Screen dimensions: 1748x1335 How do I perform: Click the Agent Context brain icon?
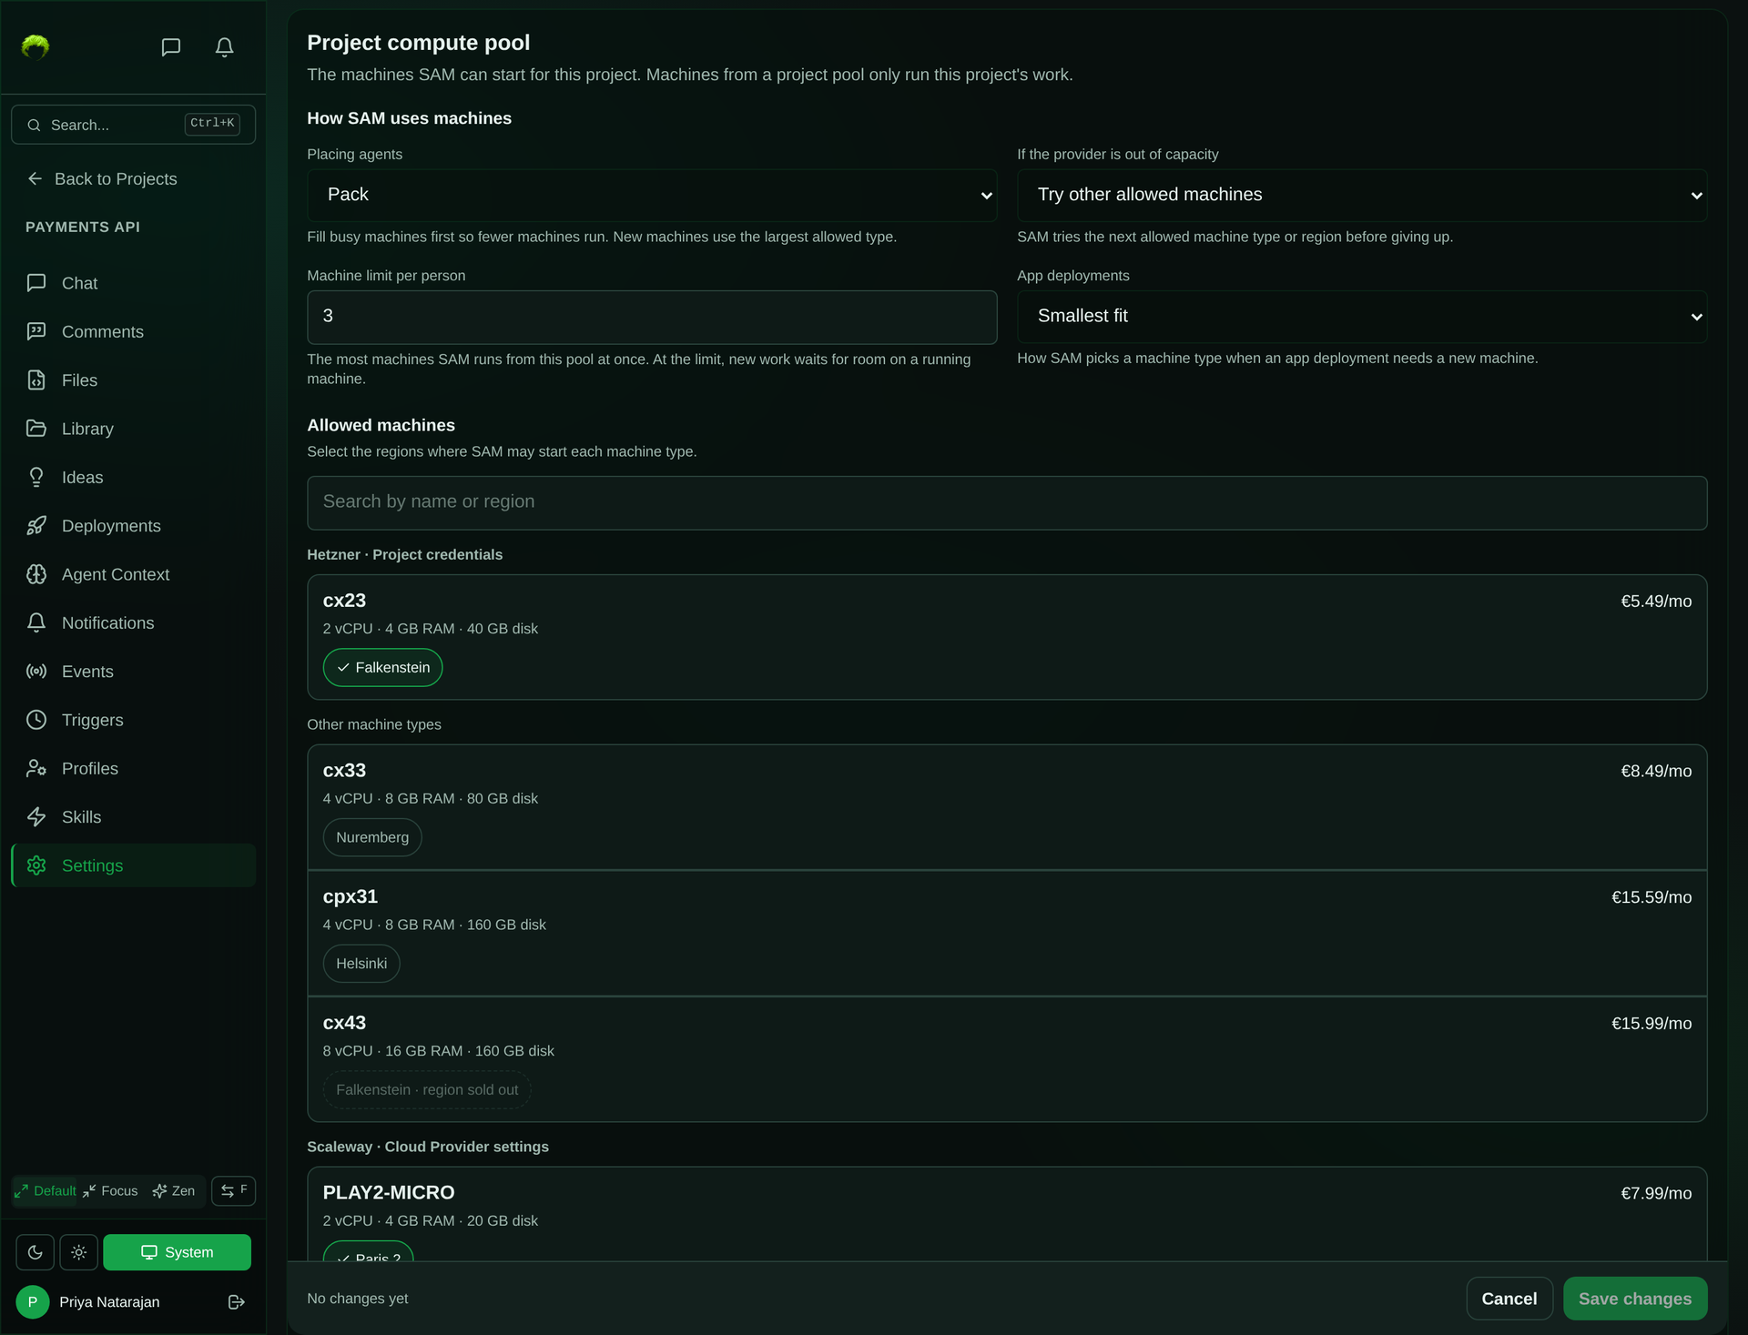click(x=36, y=574)
